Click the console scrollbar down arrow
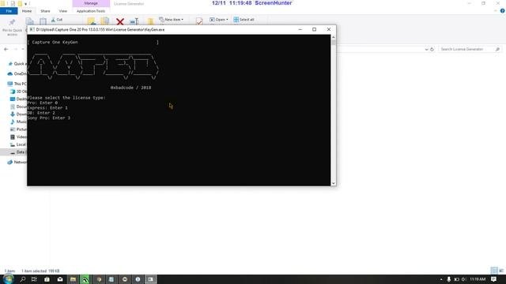The image size is (506, 284). coord(334,183)
